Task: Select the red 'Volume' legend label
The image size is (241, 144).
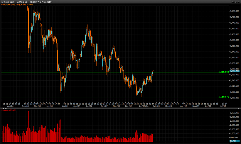Action: tap(9, 110)
